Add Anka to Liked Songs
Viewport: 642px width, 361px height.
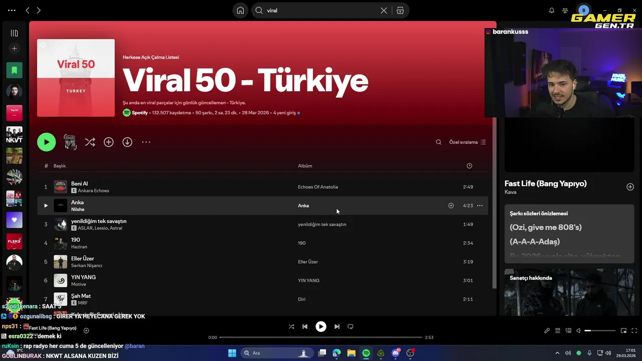pos(451,206)
